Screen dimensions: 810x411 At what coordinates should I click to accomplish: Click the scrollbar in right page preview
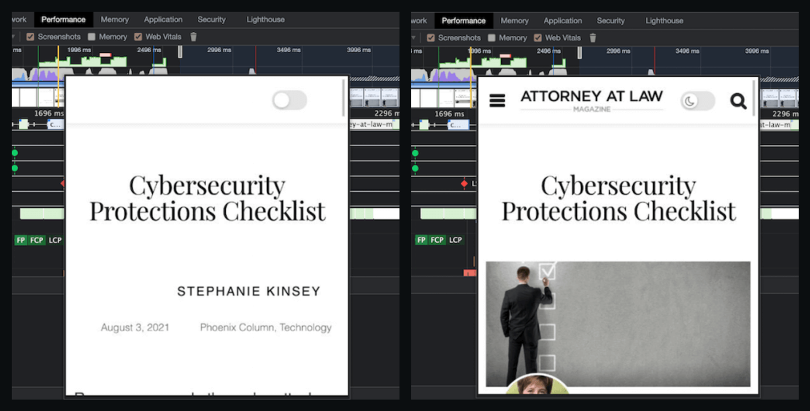tap(754, 98)
